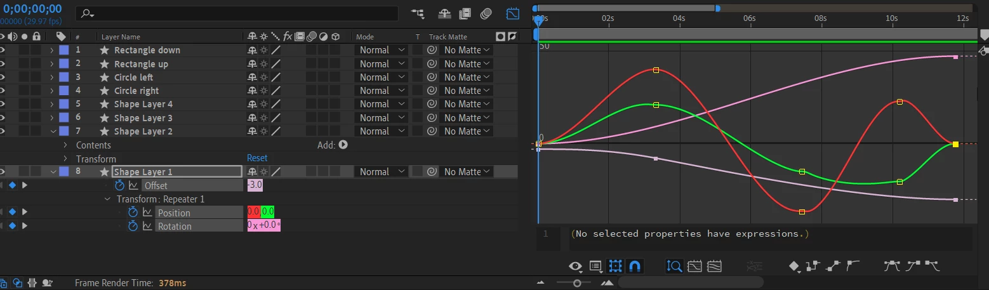The image size is (989, 290).
Task: Open Mode dropdown for Shape Layer 1
Action: pos(382,171)
